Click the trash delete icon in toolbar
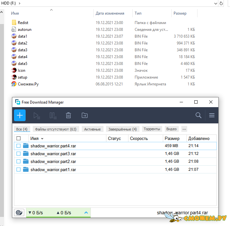 point(68,115)
